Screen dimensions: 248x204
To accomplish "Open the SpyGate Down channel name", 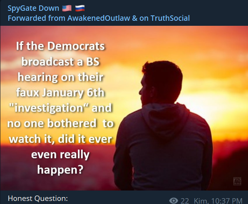I will (33, 8).
